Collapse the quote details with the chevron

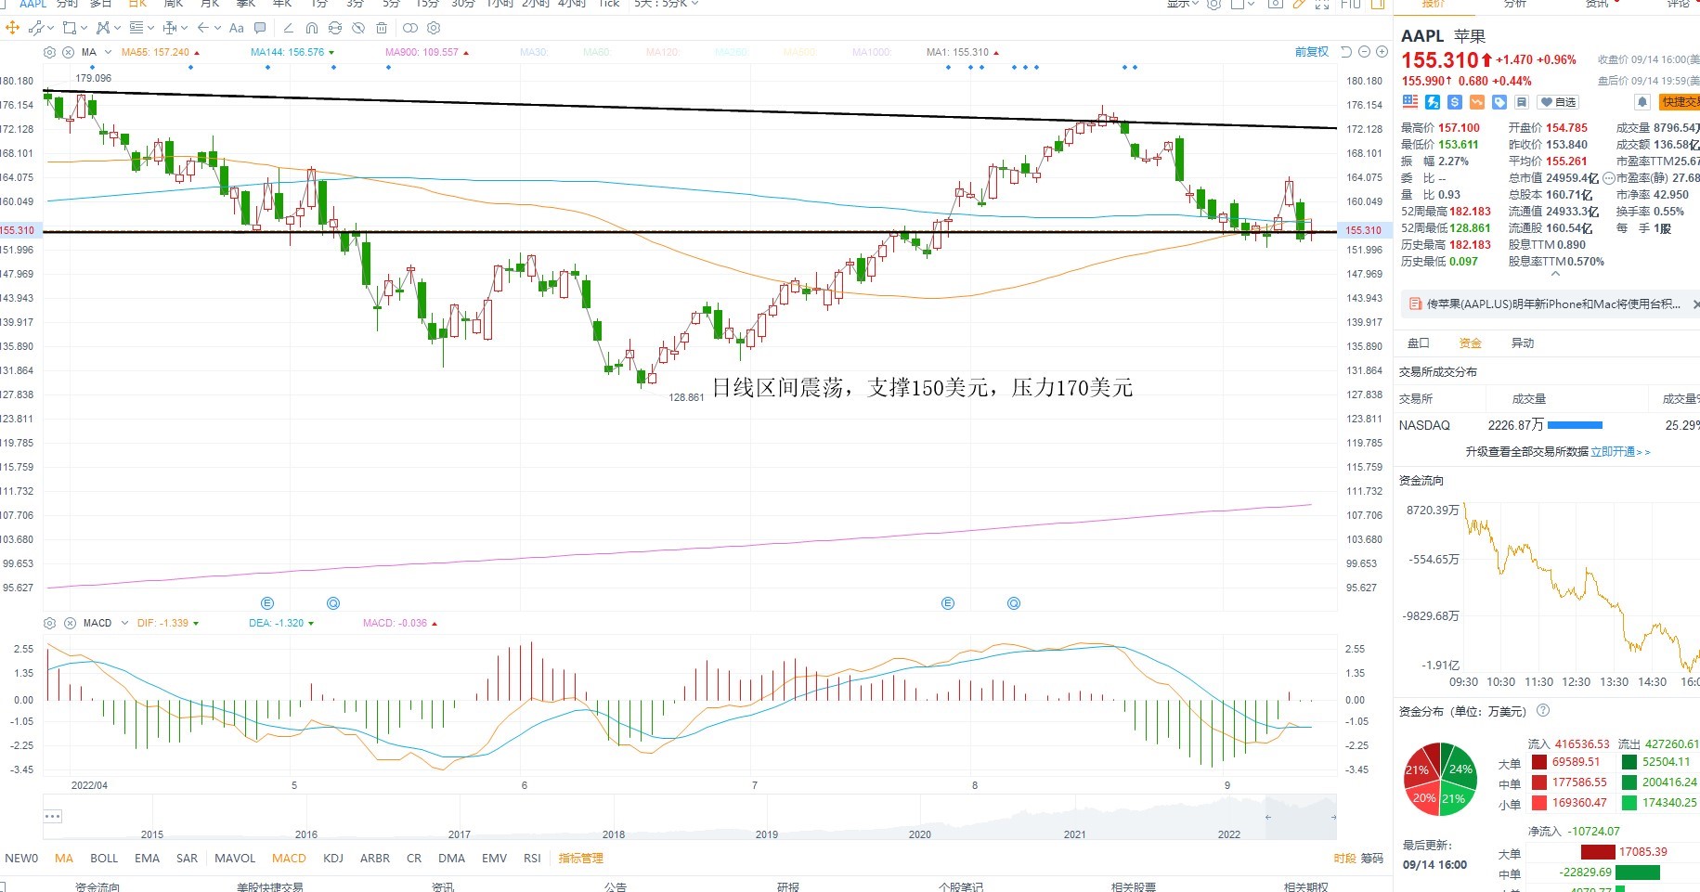pyautogui.click(x=1556, y=274)
